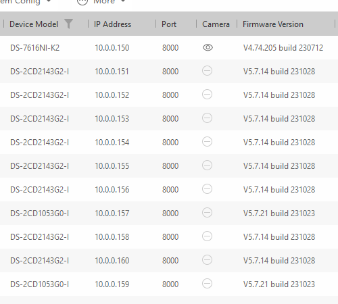The height and width of the screenshot is (304, 338).
Task: Click camera status icon for 10.0.0.154
Action: tap(207, 142)
